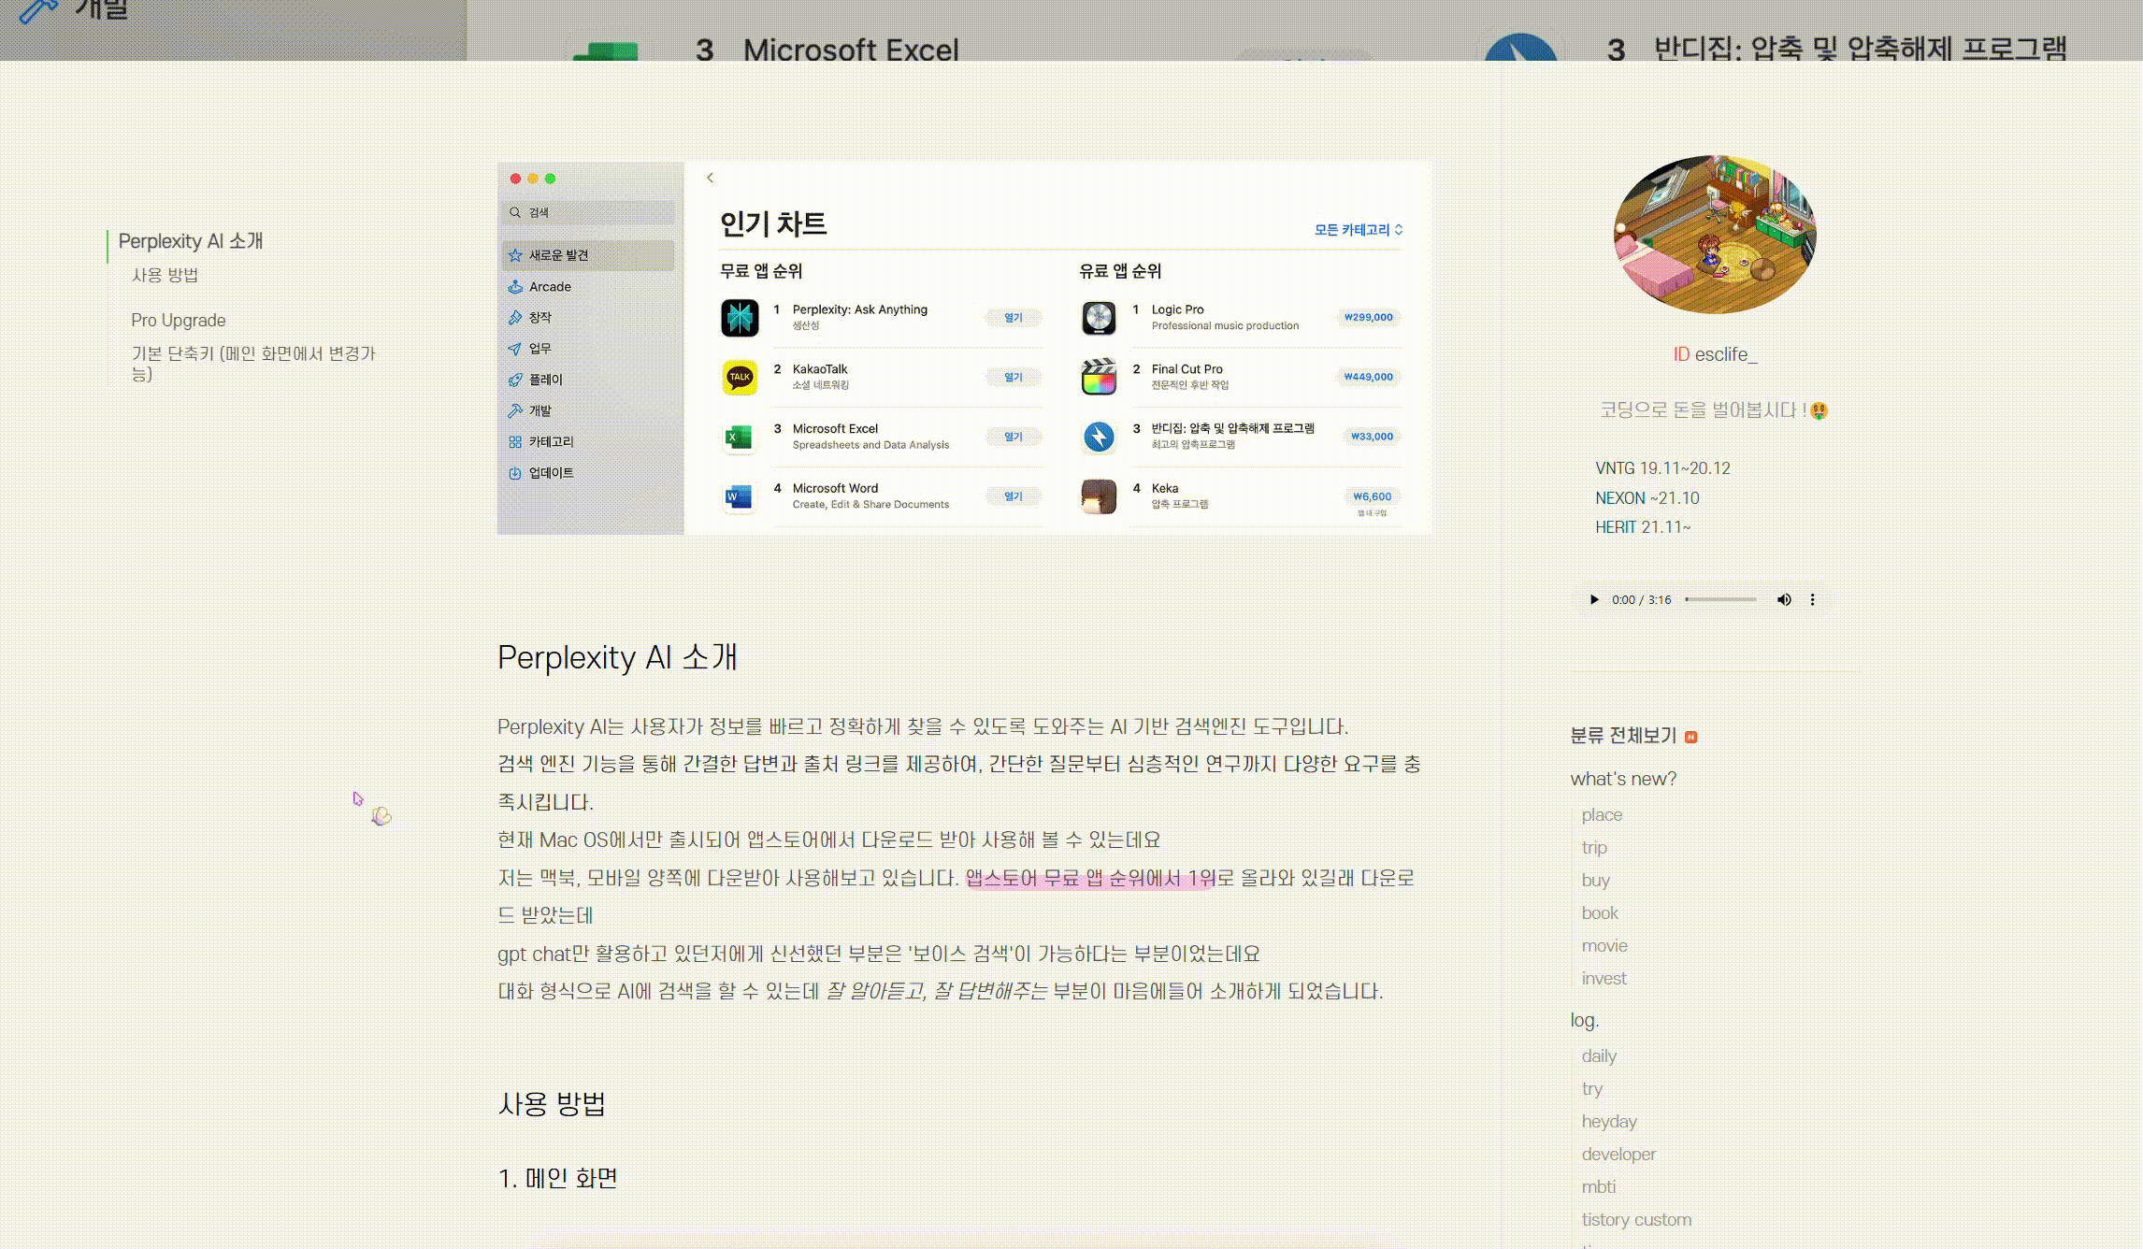The image size is (2143, 1249).
Task: Open the tistory custom category
Action: 1636,1220
